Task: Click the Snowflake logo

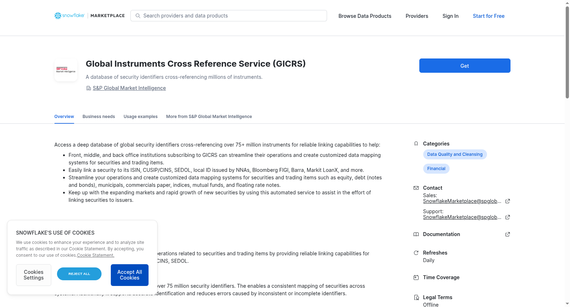Action: click(x=69, y=16)
